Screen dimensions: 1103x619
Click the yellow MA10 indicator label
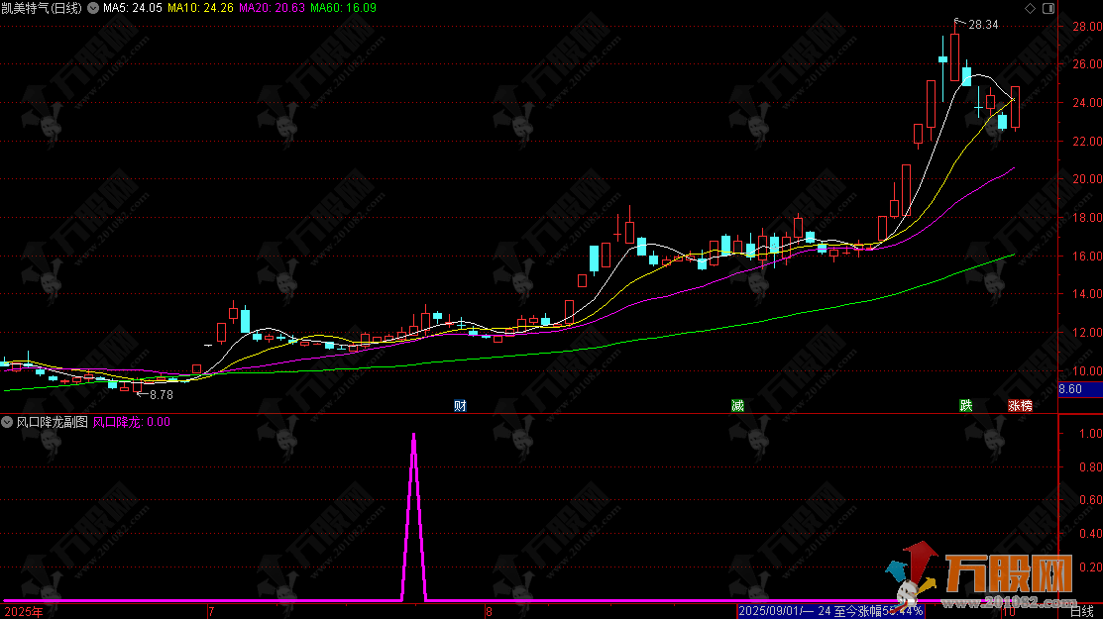[200, 8]
